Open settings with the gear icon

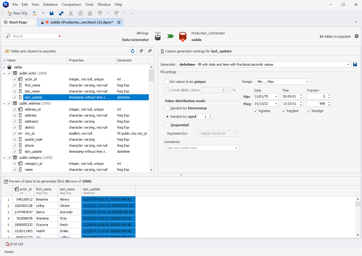pos(357,36)
